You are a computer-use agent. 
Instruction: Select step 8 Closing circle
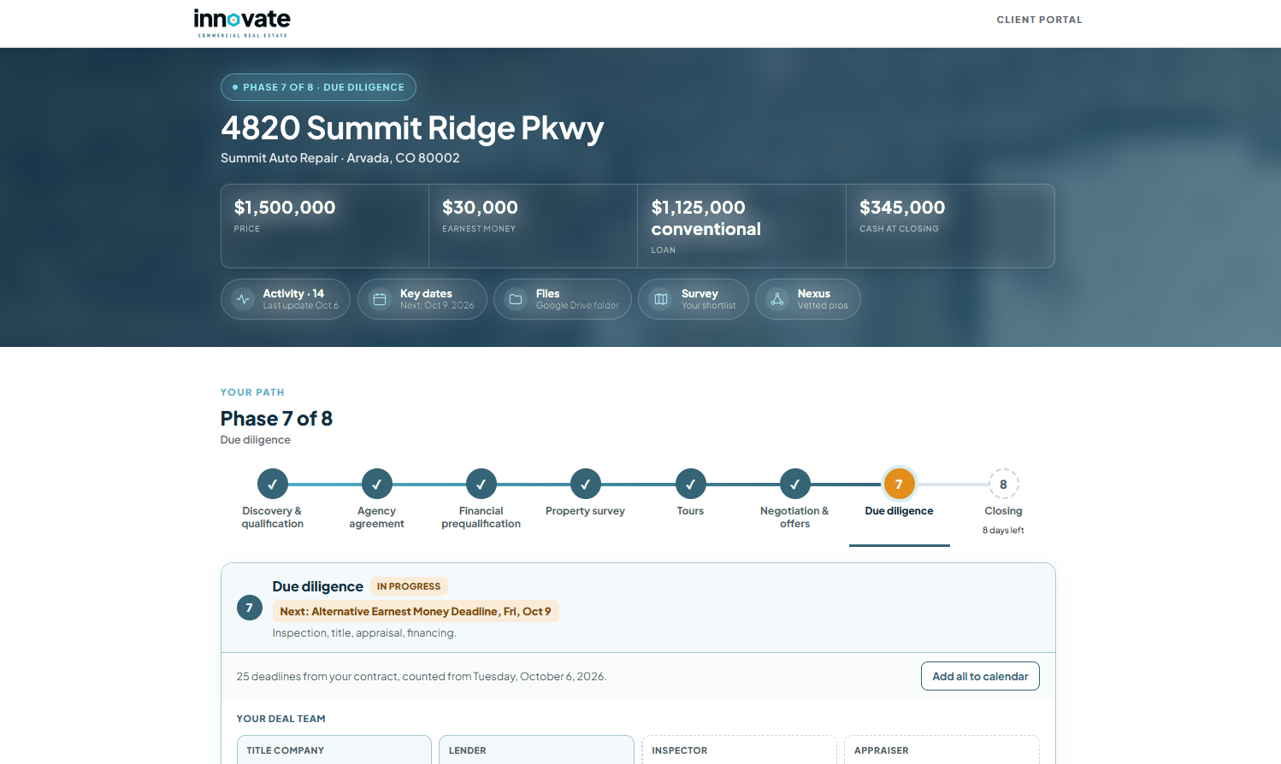[x=1004, y=484]
